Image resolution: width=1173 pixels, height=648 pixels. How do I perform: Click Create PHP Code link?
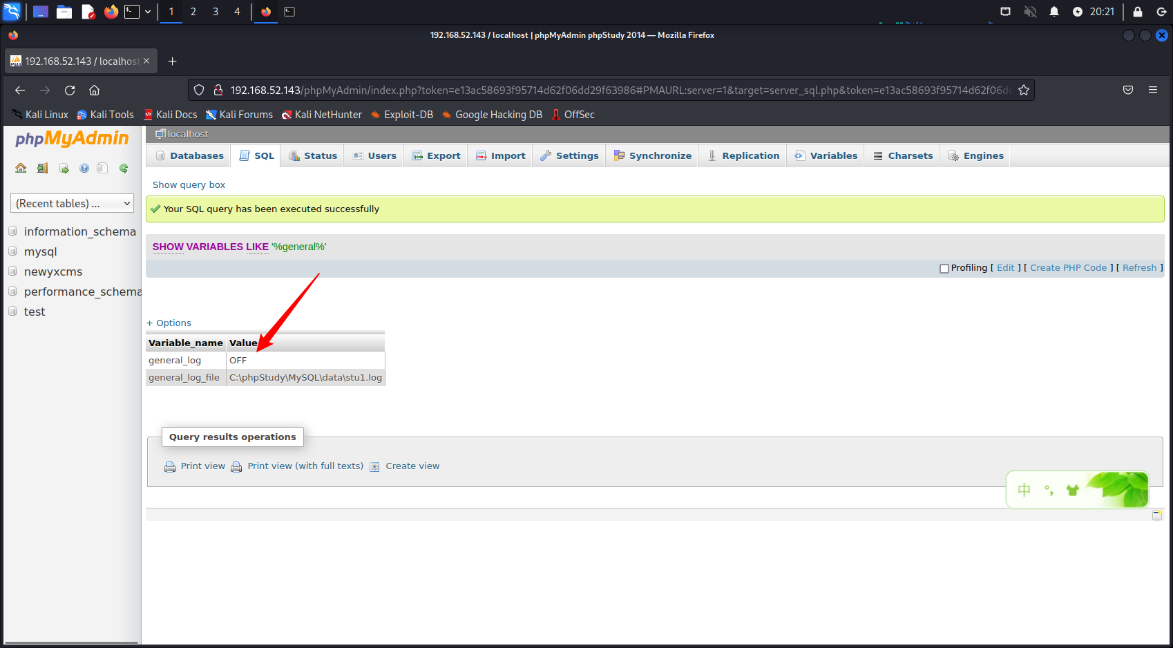1068,268
